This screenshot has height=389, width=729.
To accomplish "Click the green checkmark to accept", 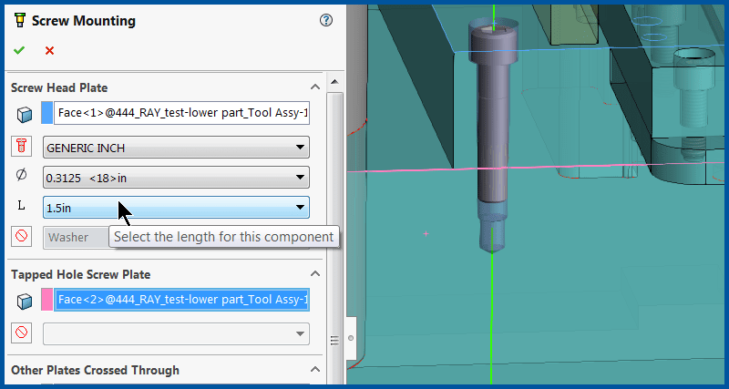I will (19, 51).
